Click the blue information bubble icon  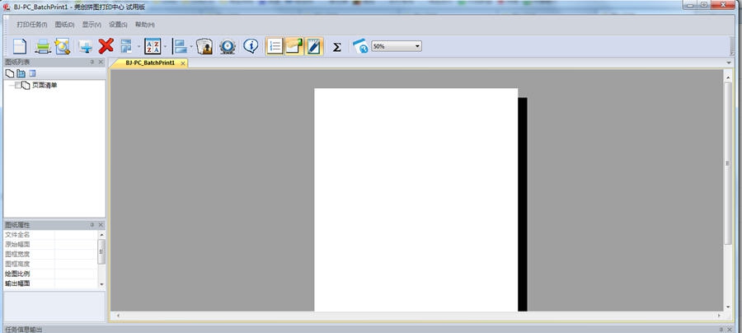pyautogui.click(x=251, y=46)
